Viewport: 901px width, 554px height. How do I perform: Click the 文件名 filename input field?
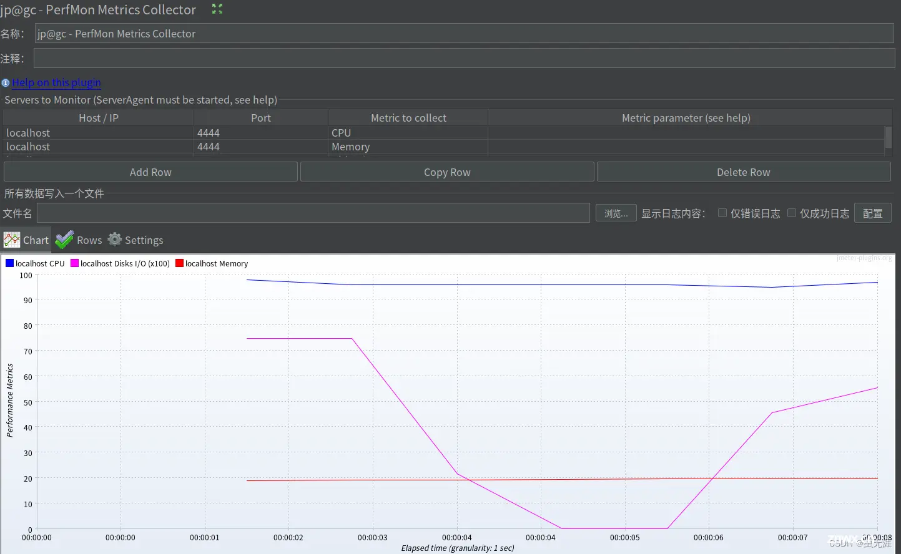point(313,213)
